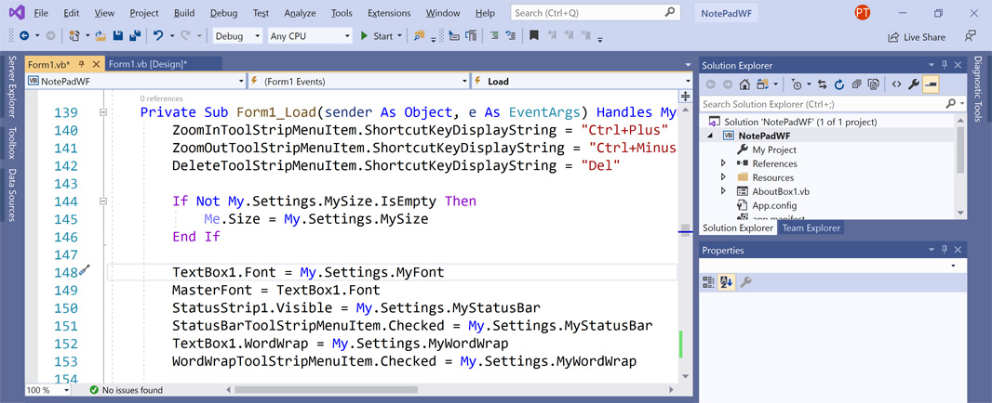Open the Debug configuration dropdown
The height and width of the screenshot is (403, 992).
click(x=237, y=36)
